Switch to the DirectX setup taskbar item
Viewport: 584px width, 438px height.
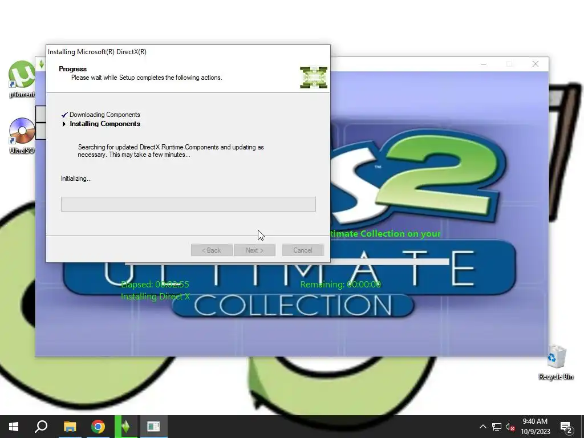[153, 427]
